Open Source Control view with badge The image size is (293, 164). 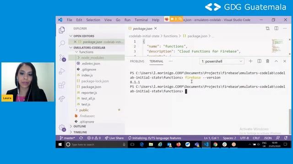point(62,58)
